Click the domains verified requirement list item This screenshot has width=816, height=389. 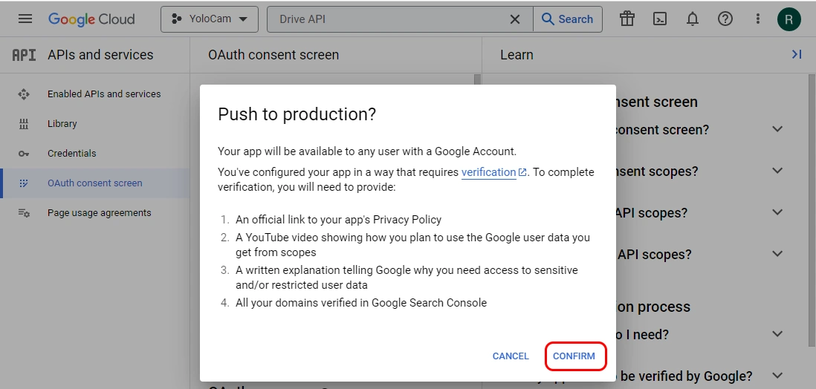(361, 303)
